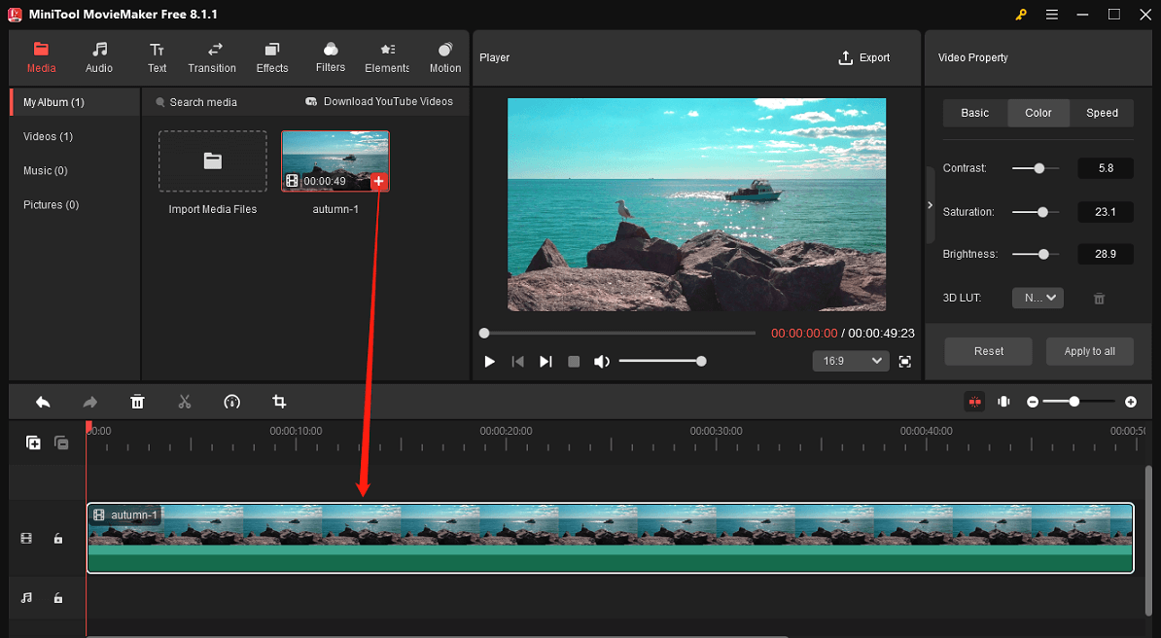Open the 3D LUT dropdown

[1038, 298]
